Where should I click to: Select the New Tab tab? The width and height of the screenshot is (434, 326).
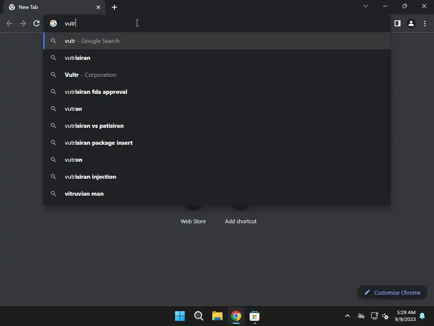click(54, 8)
